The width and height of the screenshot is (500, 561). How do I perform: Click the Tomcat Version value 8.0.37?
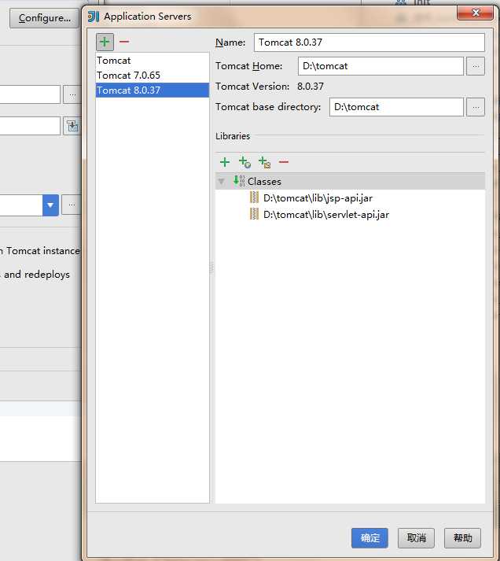point(311,87)
